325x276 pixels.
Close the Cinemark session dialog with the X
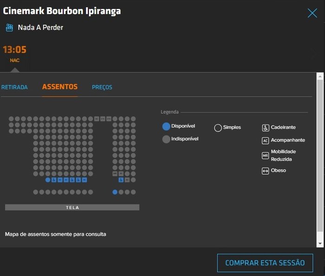(x=312, y=13)
